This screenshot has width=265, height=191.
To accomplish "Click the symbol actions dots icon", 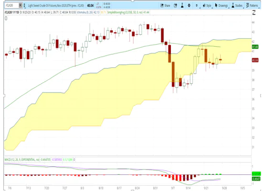I will [x=24, y=6].
